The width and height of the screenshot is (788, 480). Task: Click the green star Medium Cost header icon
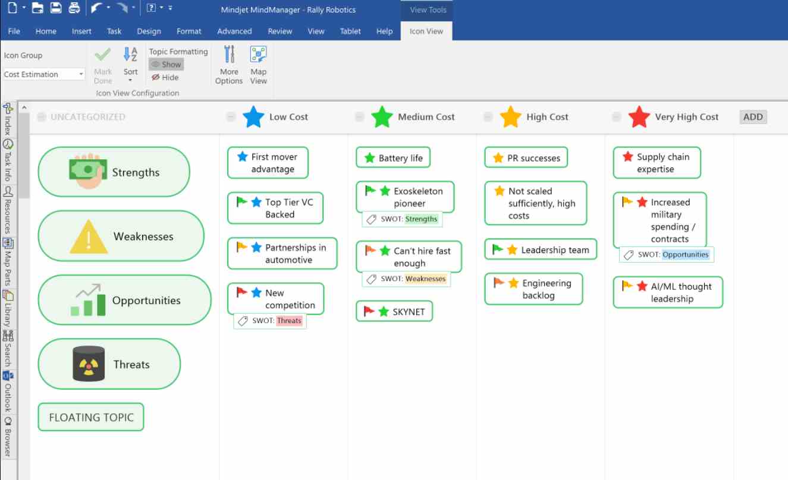click(382, 117)
